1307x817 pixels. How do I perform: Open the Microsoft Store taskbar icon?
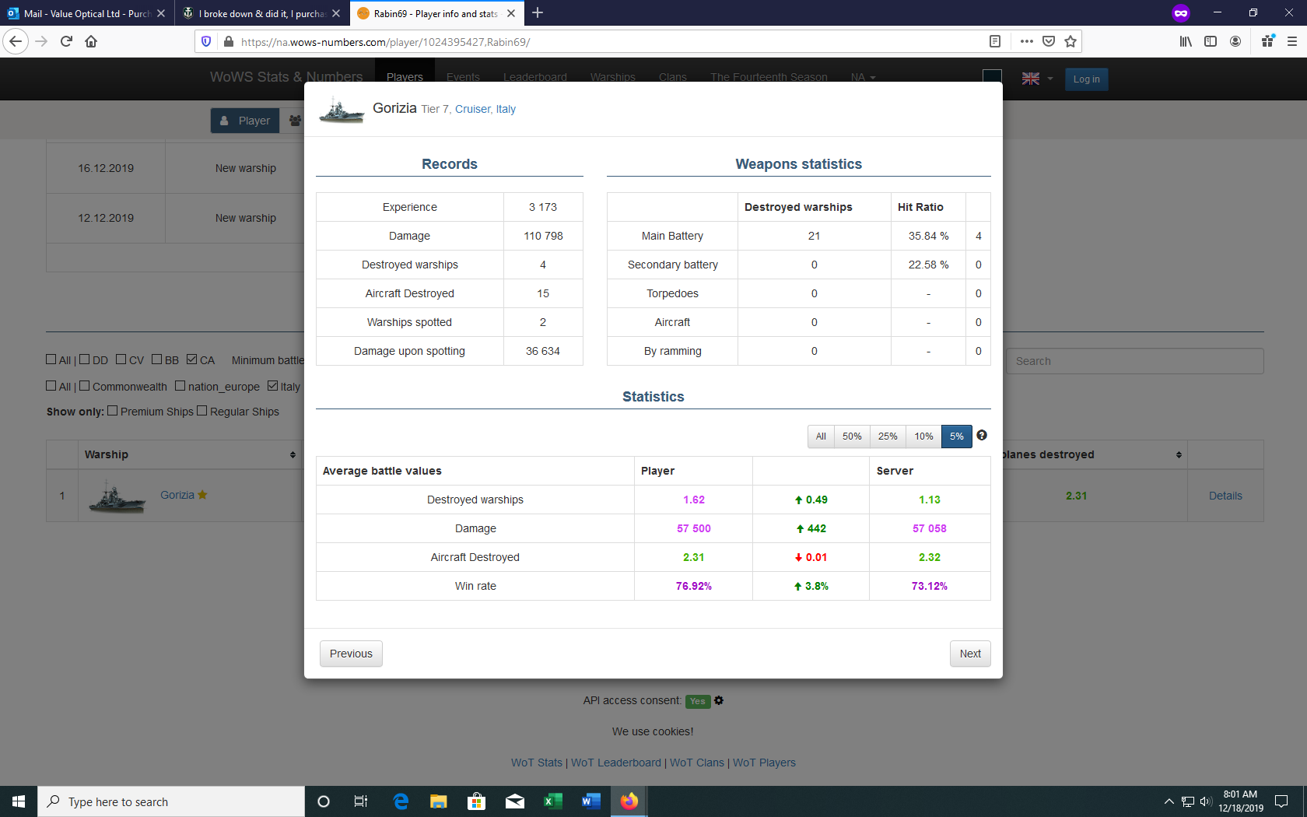point(476,801)
